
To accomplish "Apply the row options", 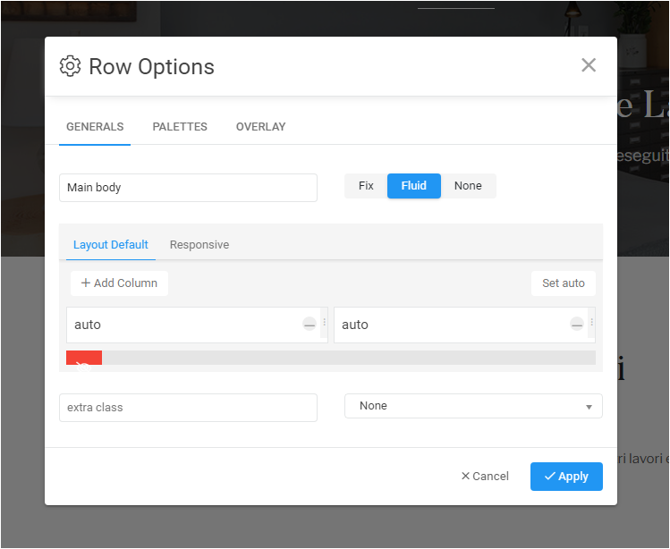I will [566, 477].
